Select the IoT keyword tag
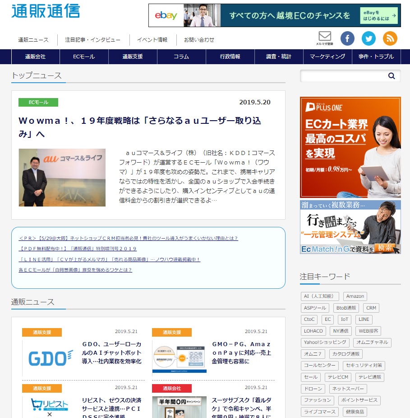This screenshot has height=418, width=410. point(345,319)
